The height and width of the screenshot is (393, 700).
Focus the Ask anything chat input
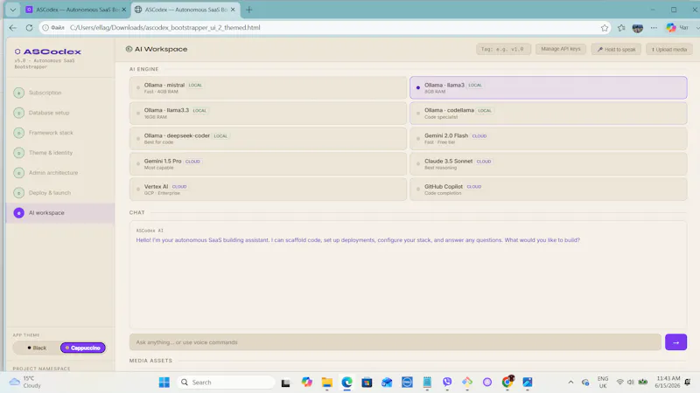click(395, 342)
